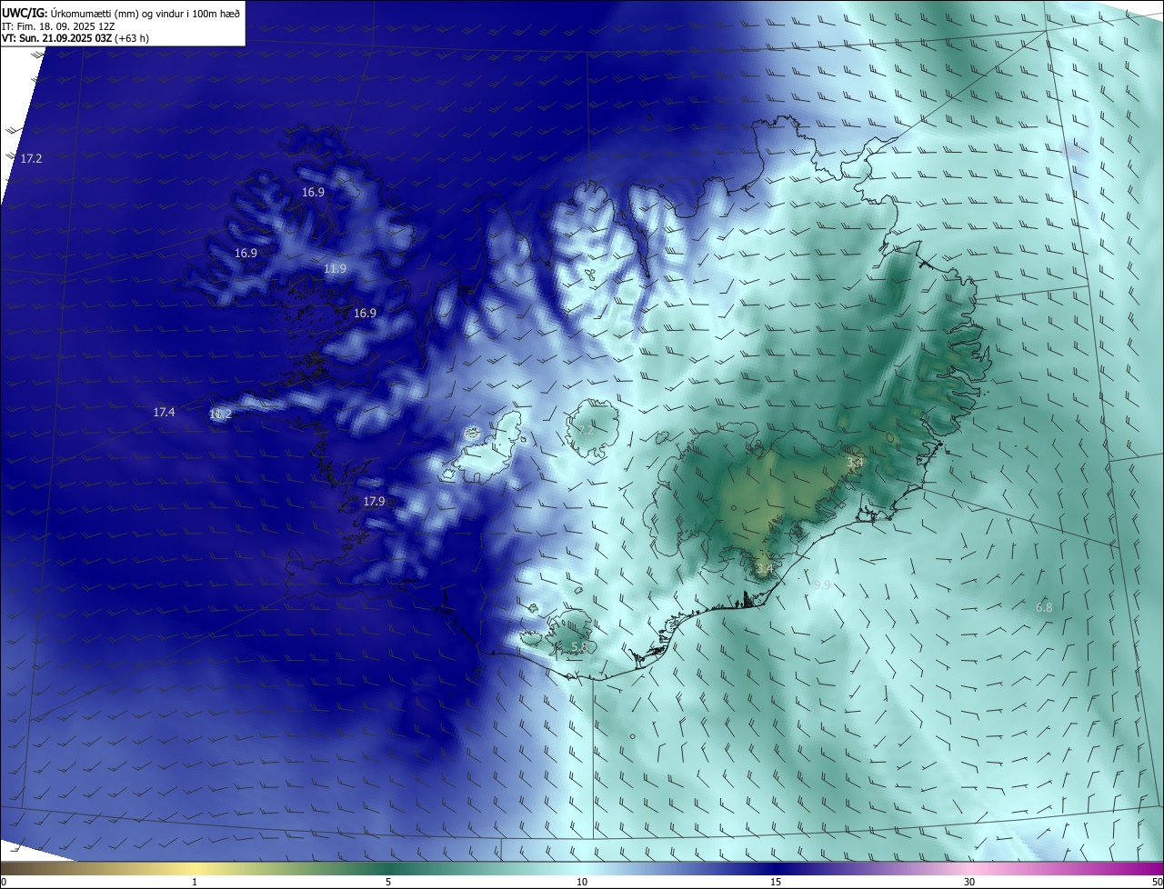Click the map value label 17.4

pos(164,412)
